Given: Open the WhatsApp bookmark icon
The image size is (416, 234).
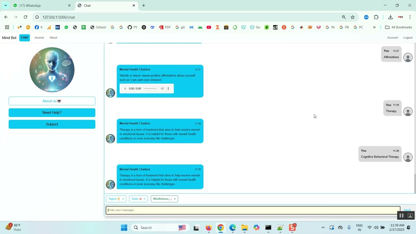Looking at the screenshot, I should (x=66, y=27).
